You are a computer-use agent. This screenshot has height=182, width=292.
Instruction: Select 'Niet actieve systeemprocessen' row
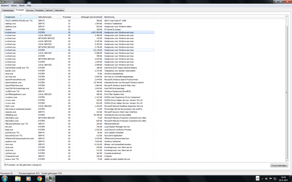[x=79, y=109]
